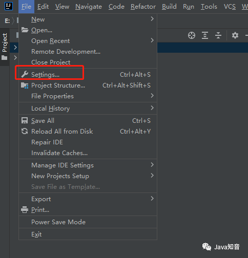Expand the second project tree node
Image resolution: width=248 pixels, height=258 pixels.
15,58
